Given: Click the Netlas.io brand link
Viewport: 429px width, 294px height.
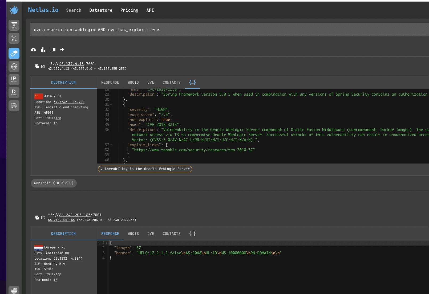Looking at the screenshot, I should tap(43, 10).
